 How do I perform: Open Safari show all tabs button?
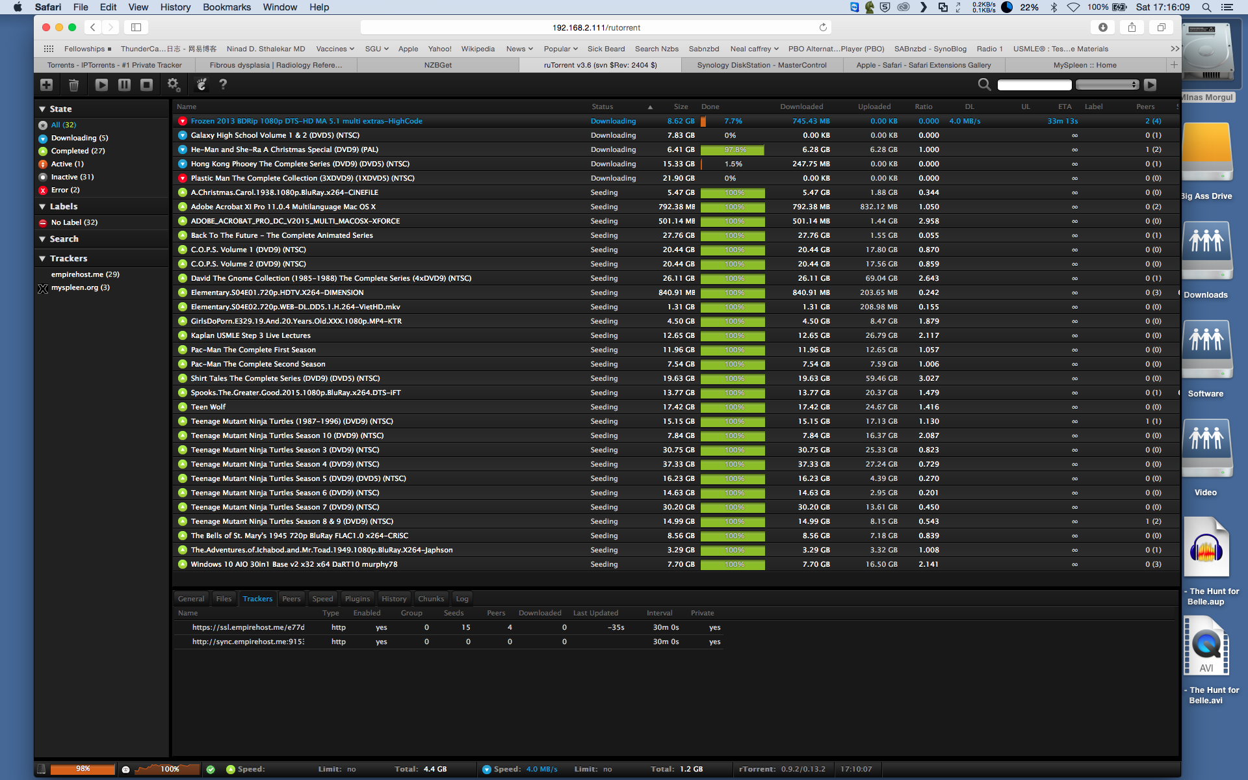[1161, 27]
